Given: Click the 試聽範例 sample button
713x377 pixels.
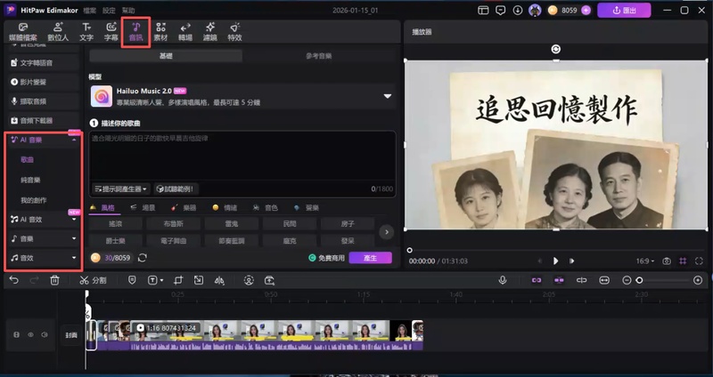Looking at the screenshot, I should [176, 188].
